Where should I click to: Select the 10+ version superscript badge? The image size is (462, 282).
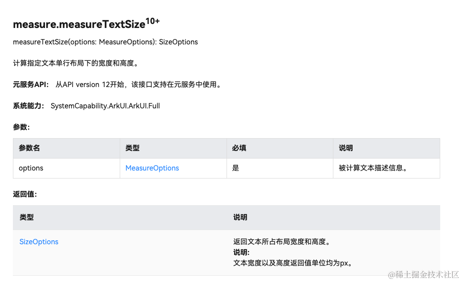coord(152,20)
